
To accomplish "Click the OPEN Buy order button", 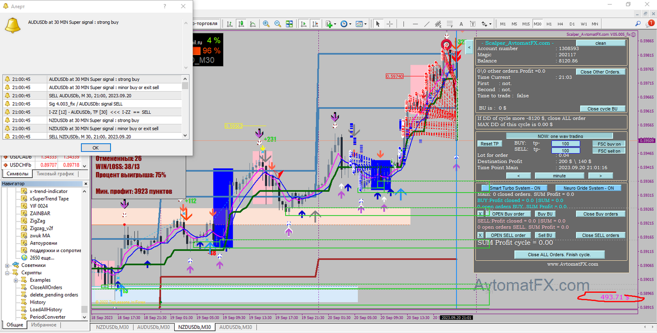I will tap(509, 214).
